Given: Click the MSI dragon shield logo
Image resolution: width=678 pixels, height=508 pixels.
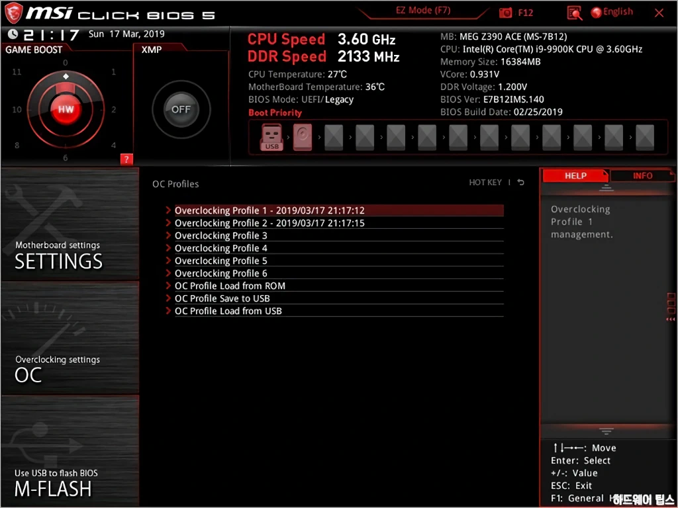Looking at the screenshot, I should (x=13, y=13).
